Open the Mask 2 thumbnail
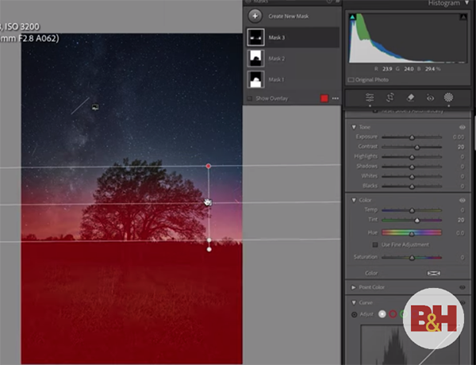Viewport: 476px width, 365px height. (x=255, y=58)
